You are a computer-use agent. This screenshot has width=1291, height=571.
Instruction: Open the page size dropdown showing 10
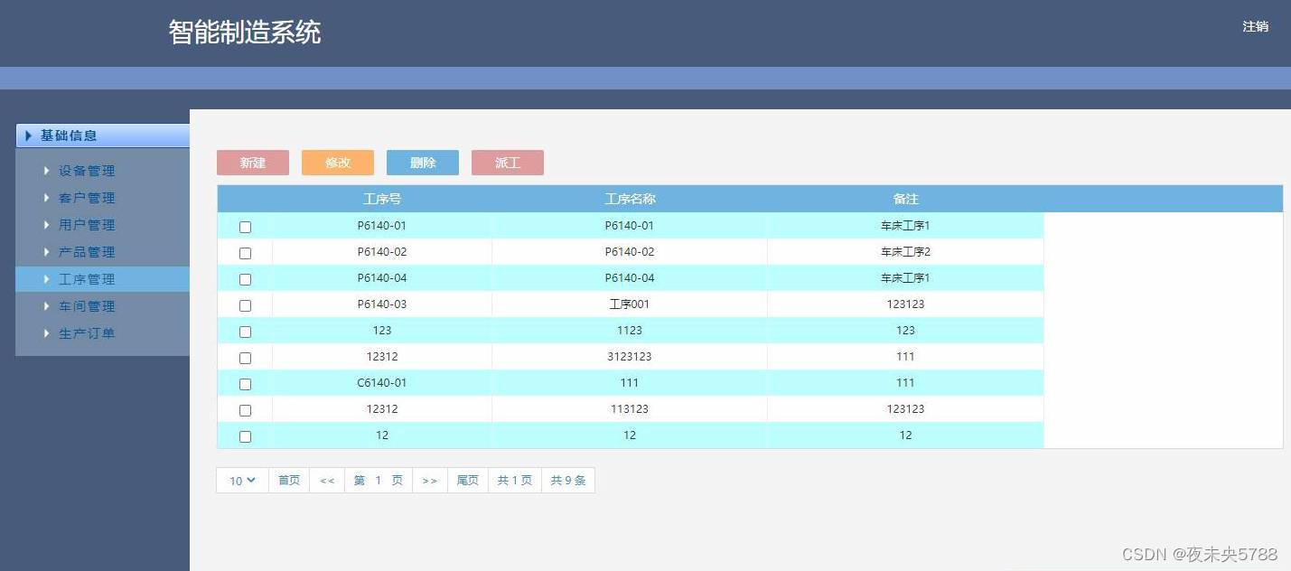tap(241, 480)
